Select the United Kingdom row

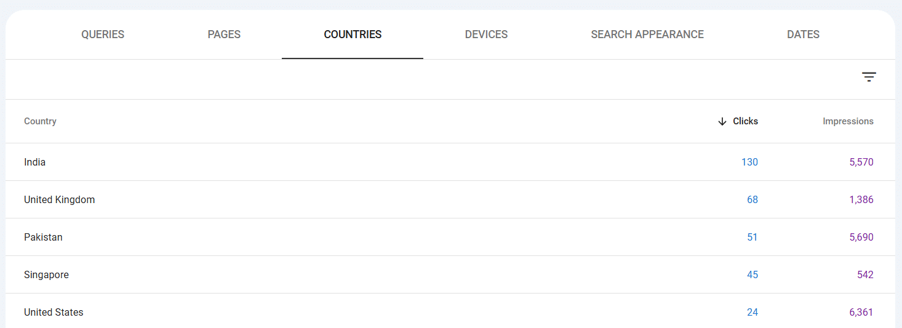point(450,200)
